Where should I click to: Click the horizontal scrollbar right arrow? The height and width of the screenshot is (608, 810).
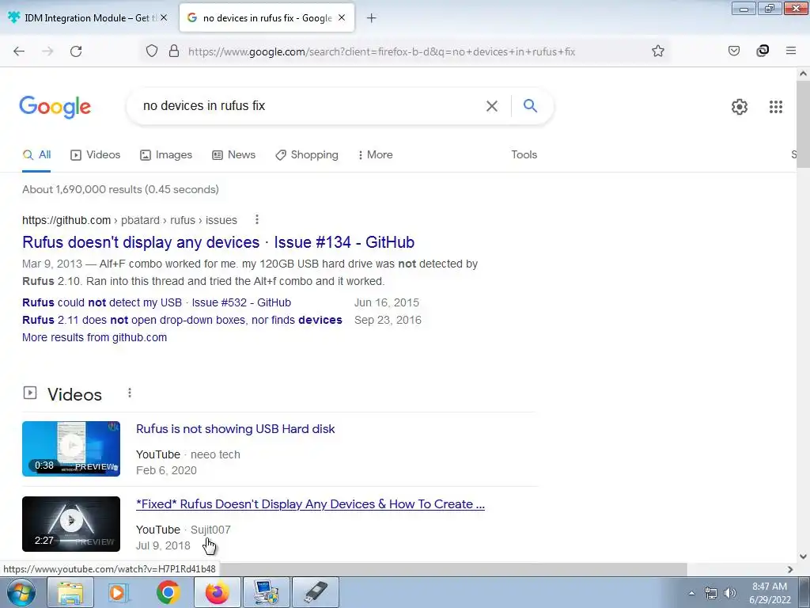pos(790,569)
